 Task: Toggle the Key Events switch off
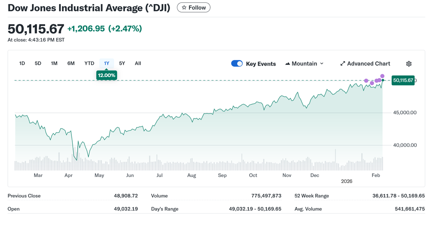[237, 63]
